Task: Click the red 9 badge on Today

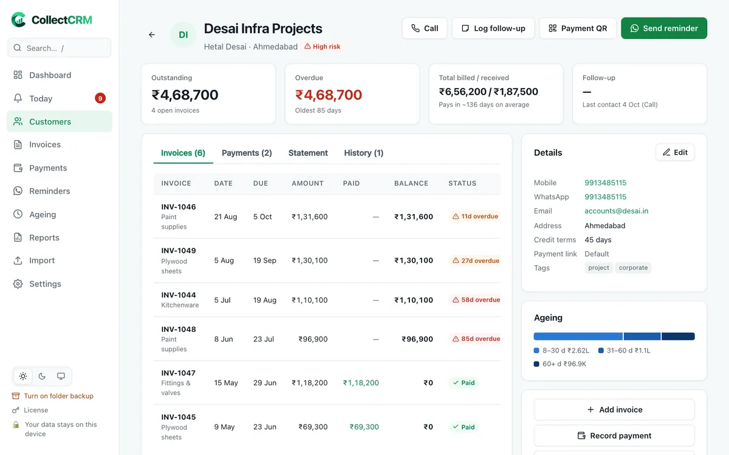Action: pos(100,98)
